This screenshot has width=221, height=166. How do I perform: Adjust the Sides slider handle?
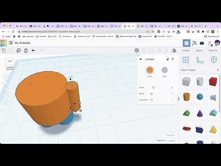point(153,88)
